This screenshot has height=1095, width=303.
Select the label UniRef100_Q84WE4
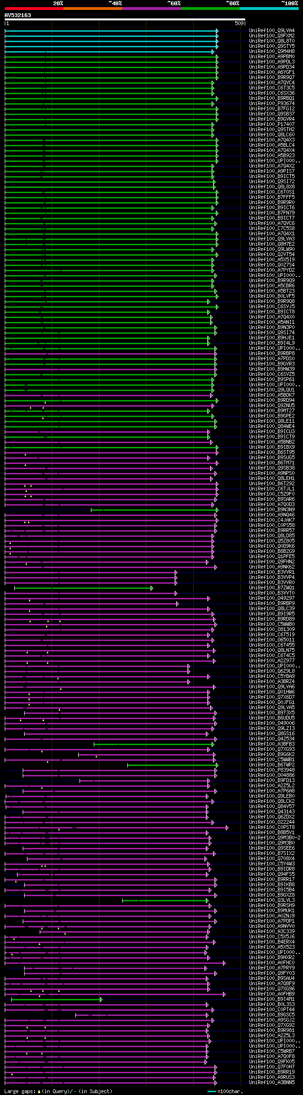click(x=272, y=427)
